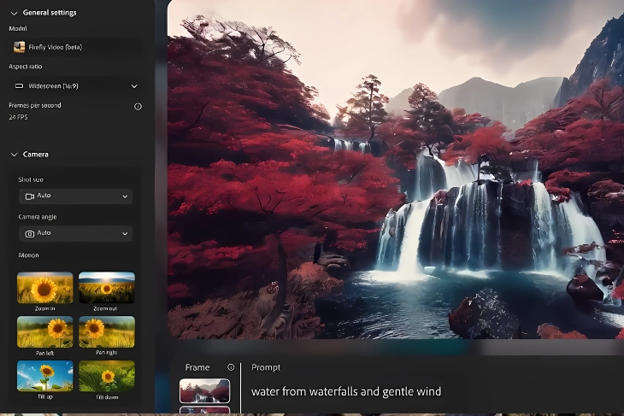This screenshot has width=624, height=416.
Task: Collapse the General settings section
Action: pyautogui.click(x=14, y=13)
